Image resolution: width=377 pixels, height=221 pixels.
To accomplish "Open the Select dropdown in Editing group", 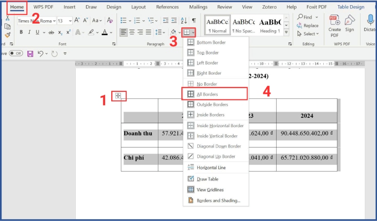I will [310, 34].
